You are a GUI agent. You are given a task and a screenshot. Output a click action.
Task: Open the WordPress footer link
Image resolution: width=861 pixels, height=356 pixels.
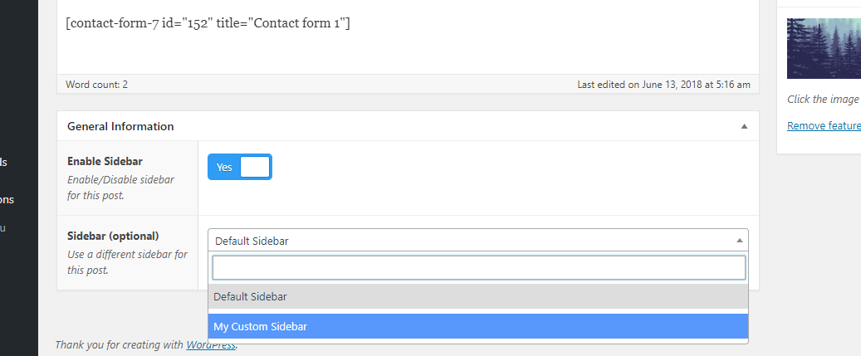pos(213,344)
